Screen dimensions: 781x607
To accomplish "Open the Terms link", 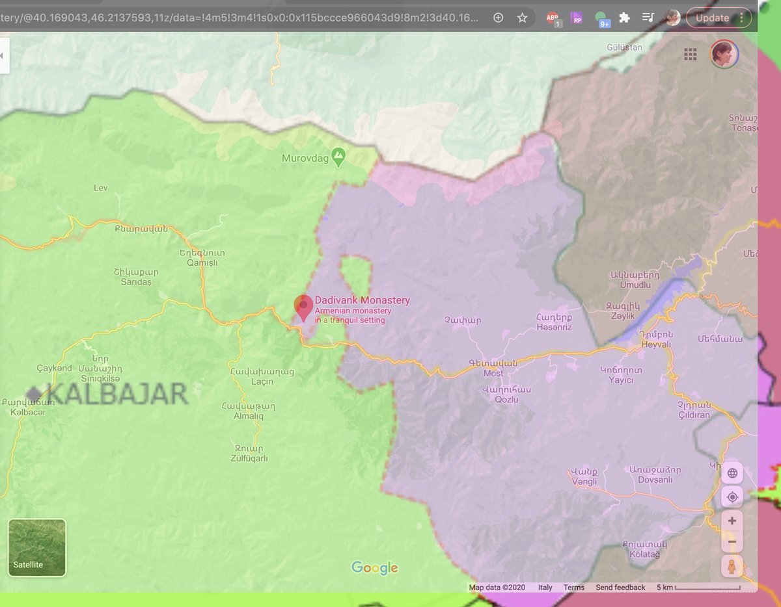I will point(574,588).
